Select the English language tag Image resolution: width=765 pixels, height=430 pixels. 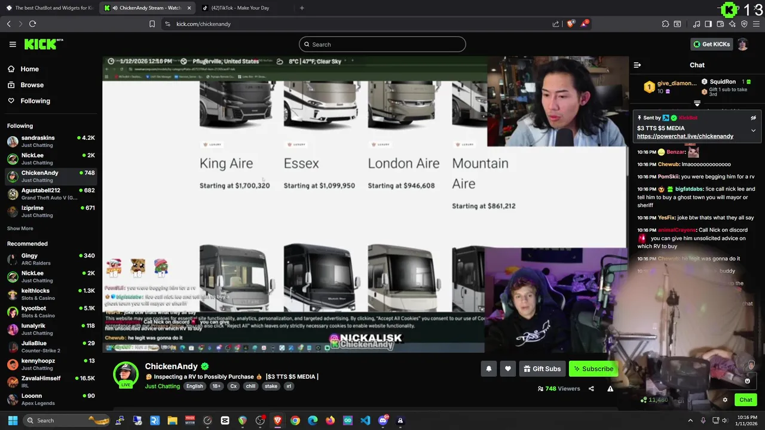point(194,386)
